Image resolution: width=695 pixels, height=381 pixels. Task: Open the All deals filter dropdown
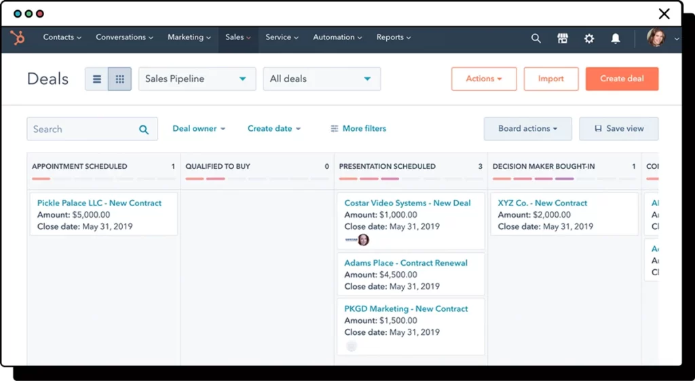pos(321,79)
